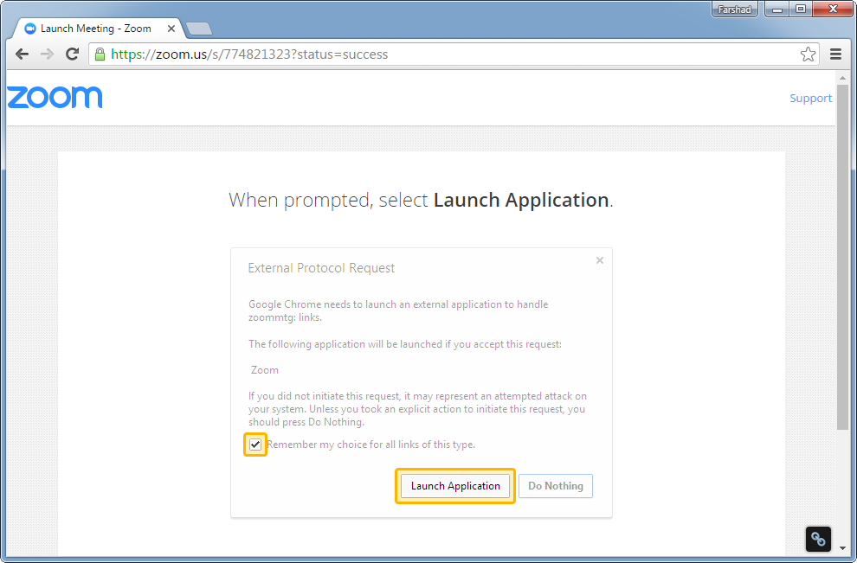The height and width of the screenshot is (563, 857).
Task: Toggle Remember my choice checkbox
Action: click(255, 445)
